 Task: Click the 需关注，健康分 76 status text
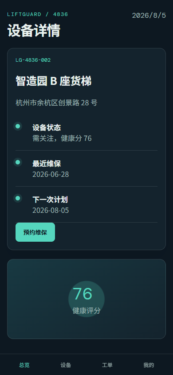coord(62,138)
